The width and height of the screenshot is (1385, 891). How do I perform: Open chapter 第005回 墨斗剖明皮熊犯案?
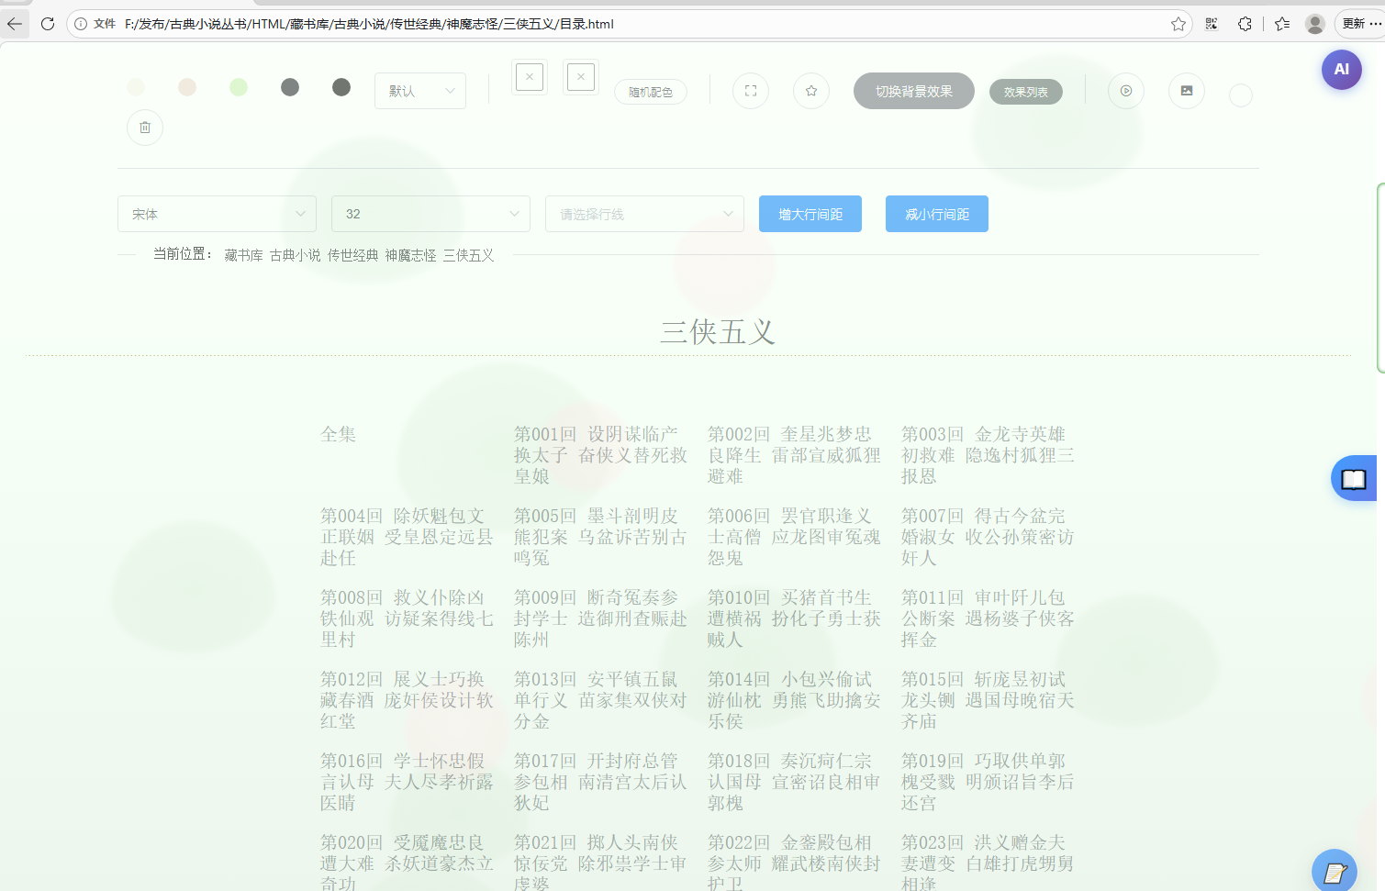pyautogui.click(x=600, y=537)
